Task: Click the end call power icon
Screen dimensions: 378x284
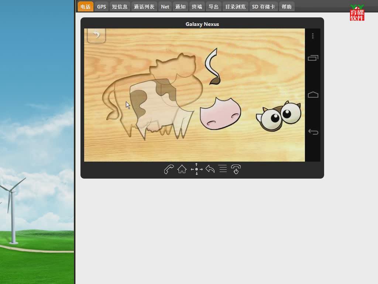Action: (236, 169)
